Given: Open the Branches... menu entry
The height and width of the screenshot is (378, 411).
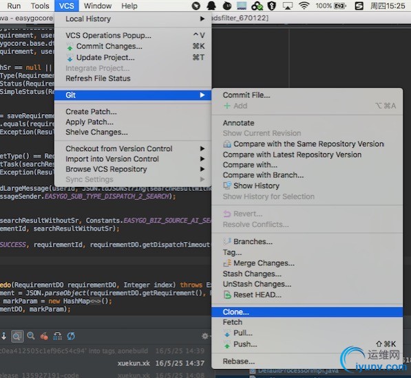Looking at the screenshot, I should tap(307, 241).
